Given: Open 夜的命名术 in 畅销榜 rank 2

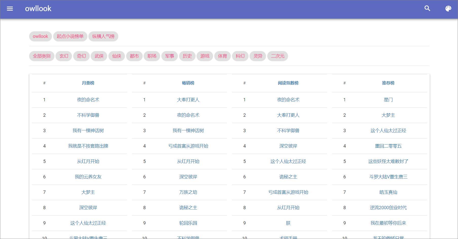Looking at the screenshot, I should pyautogui.click(x=188, y=115).
